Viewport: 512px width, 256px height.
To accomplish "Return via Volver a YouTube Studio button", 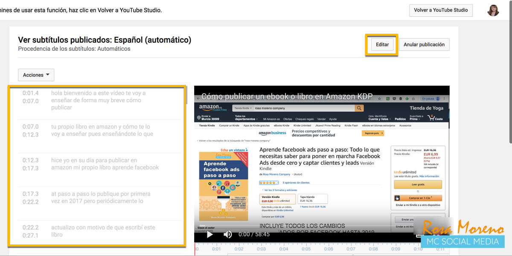I will pos(441,10).
